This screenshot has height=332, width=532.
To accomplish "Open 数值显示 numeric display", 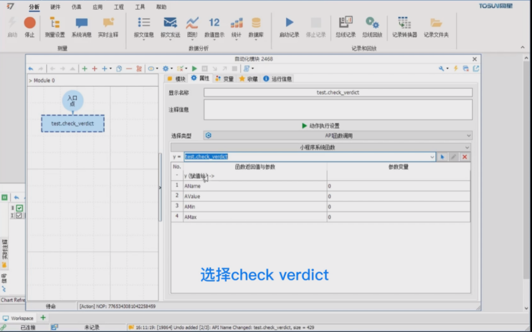I will pos(214,28).
